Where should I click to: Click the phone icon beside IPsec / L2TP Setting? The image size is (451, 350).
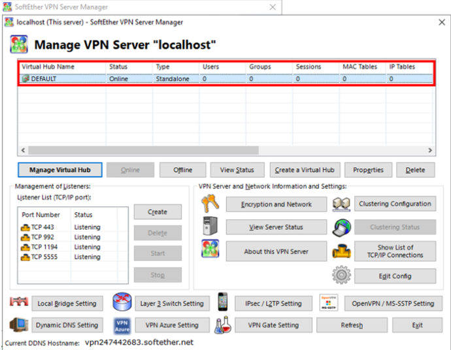coord(223,303)
